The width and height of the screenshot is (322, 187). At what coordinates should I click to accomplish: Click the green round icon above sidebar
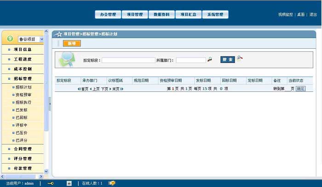pyautogui.click(x=10, y=39)
